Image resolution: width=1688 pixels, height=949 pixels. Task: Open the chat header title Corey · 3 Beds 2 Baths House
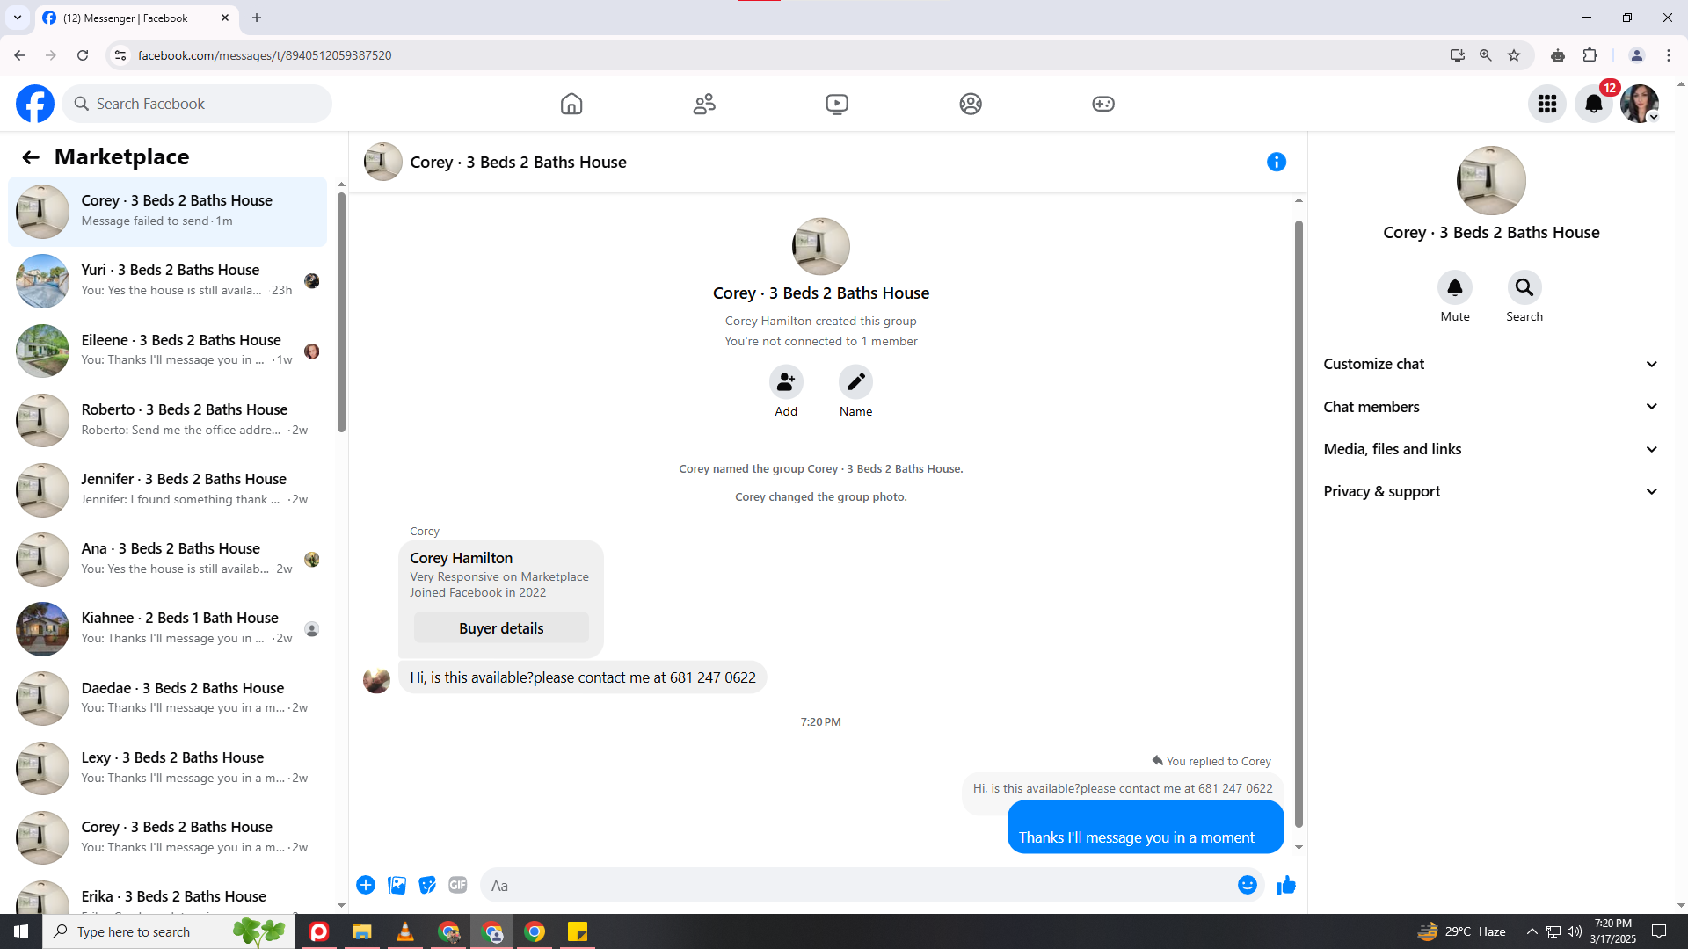coord(518,162)
